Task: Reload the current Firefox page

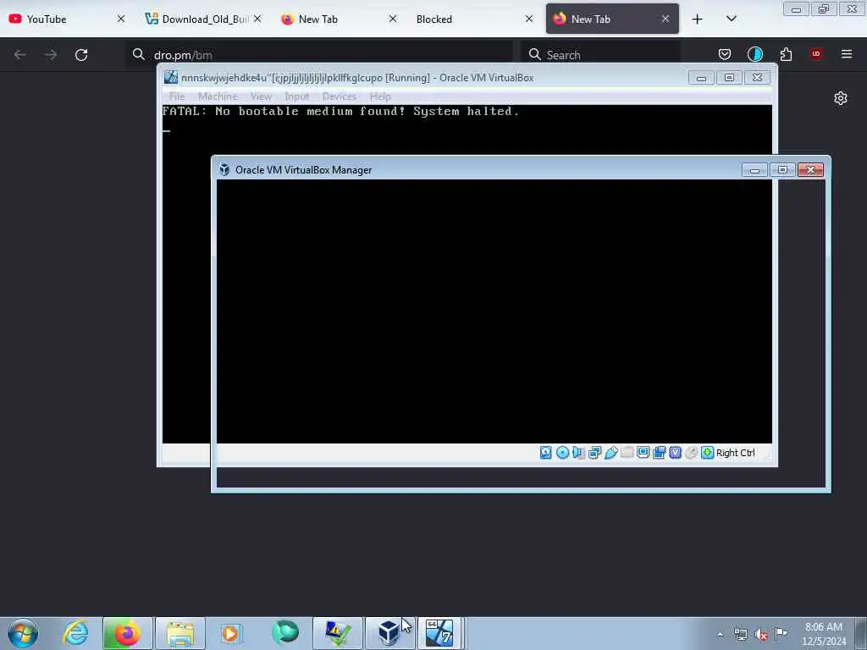Action: [81, 55]
